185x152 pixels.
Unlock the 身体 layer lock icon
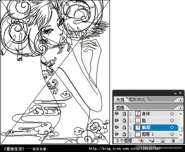pos(124,114)
